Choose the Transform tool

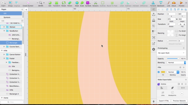click(56, 4)
